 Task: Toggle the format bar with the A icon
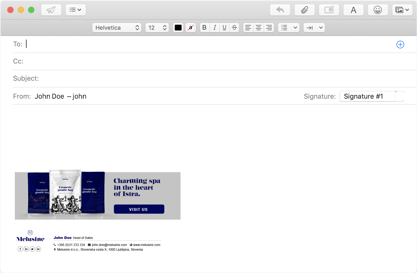354,10
